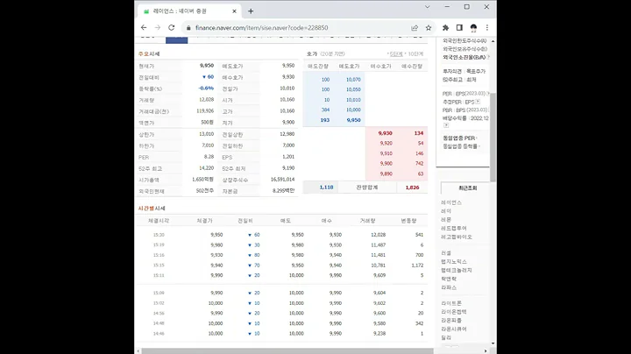Bookmark this page with the star icon
This screenshot has height=354, width=631.
point(429,28)
